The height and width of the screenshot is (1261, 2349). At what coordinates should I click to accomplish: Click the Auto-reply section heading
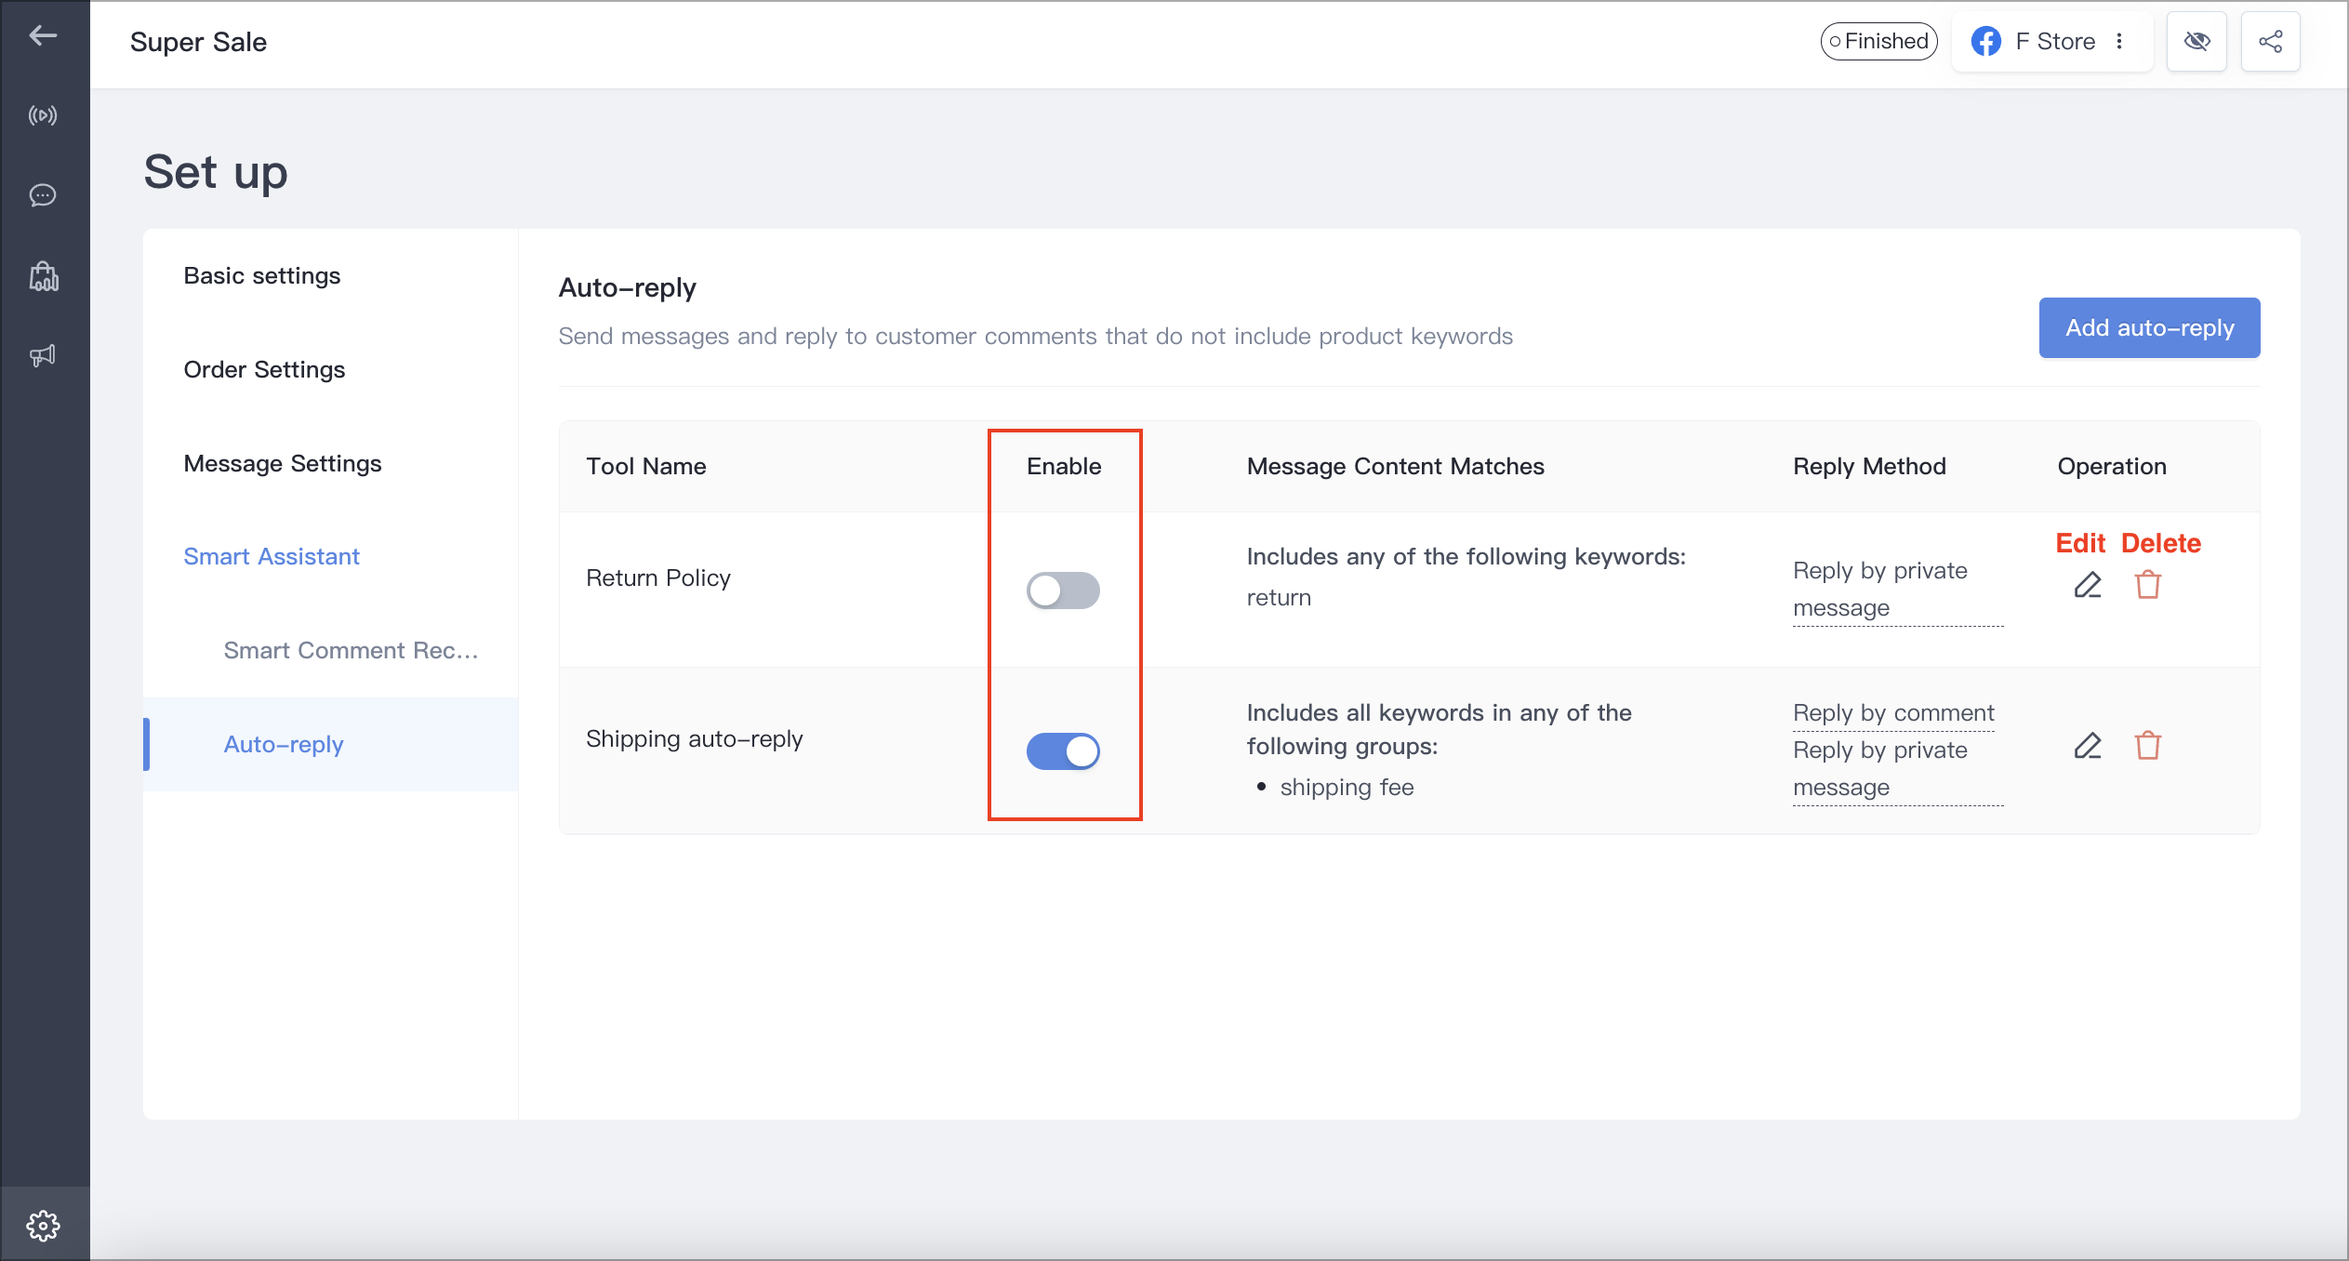pos(627,288)
